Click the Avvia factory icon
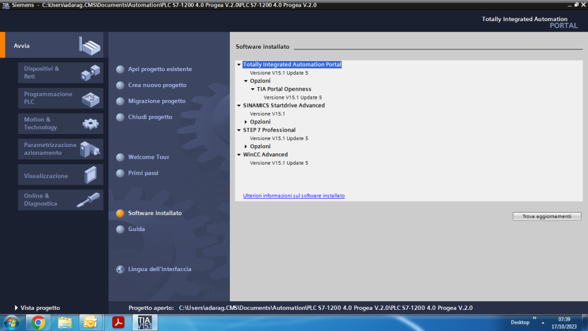The width and height of the screenshot is (588, 331). pyautogui.click(x=89, y=46)
